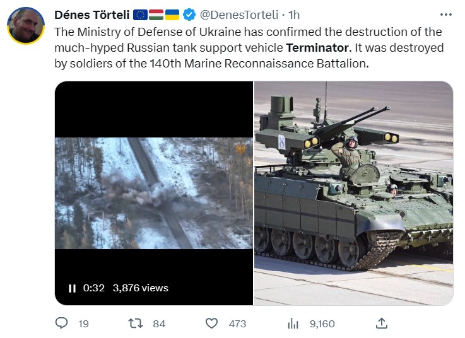Open the view analytics bar chart icon
The height and width of the screenshot is (338, 465).
click(x=293, y=323)
